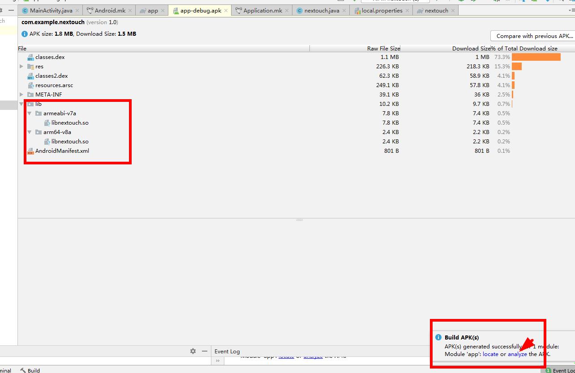
Task: Click the classes.dex file icon
Action: pyautogui.click(x=31, y=57)
